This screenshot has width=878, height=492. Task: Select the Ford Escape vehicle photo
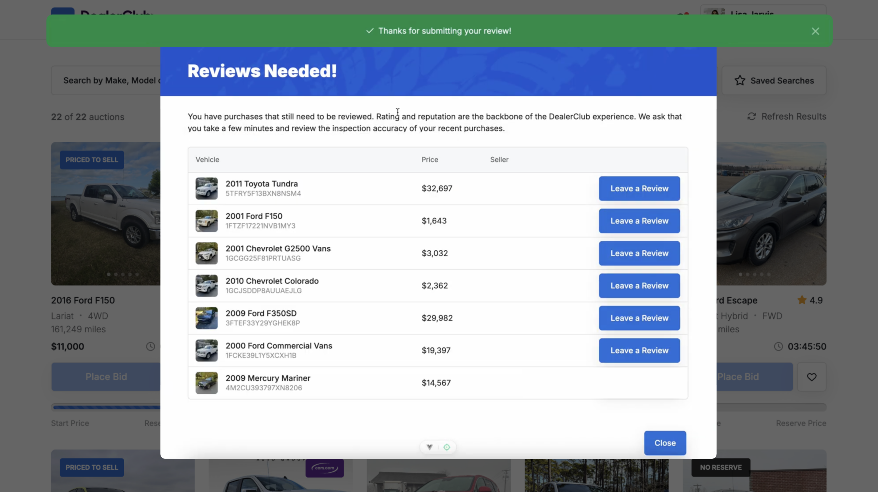tap(771, 214)
